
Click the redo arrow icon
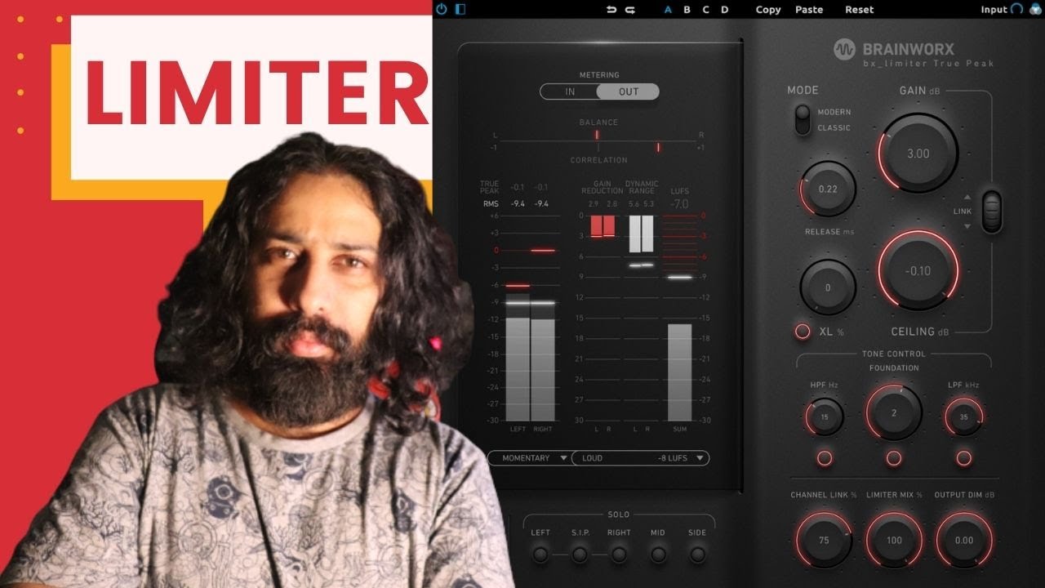click(630, 10)
